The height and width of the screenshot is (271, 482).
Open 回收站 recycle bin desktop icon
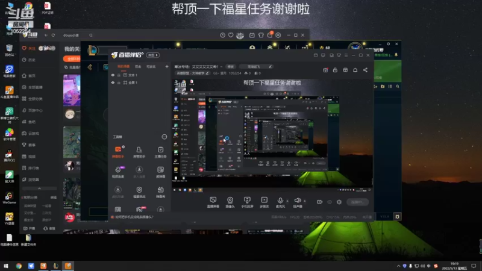[9, 51]
